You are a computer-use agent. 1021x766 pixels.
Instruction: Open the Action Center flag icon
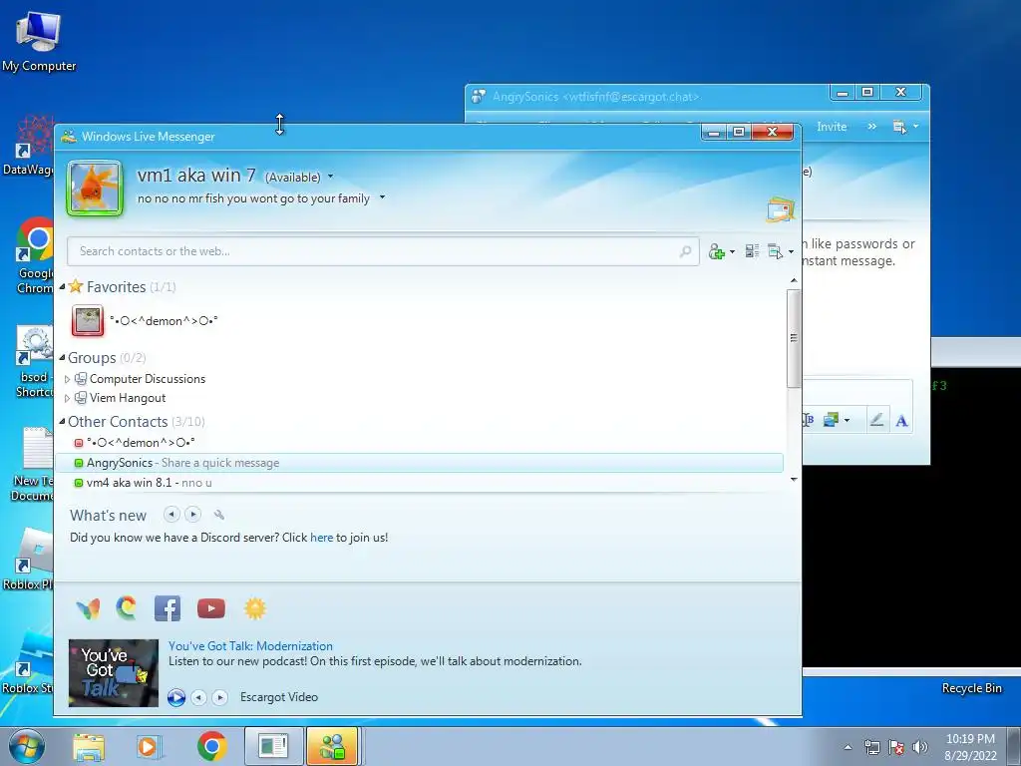click(896, 747)
